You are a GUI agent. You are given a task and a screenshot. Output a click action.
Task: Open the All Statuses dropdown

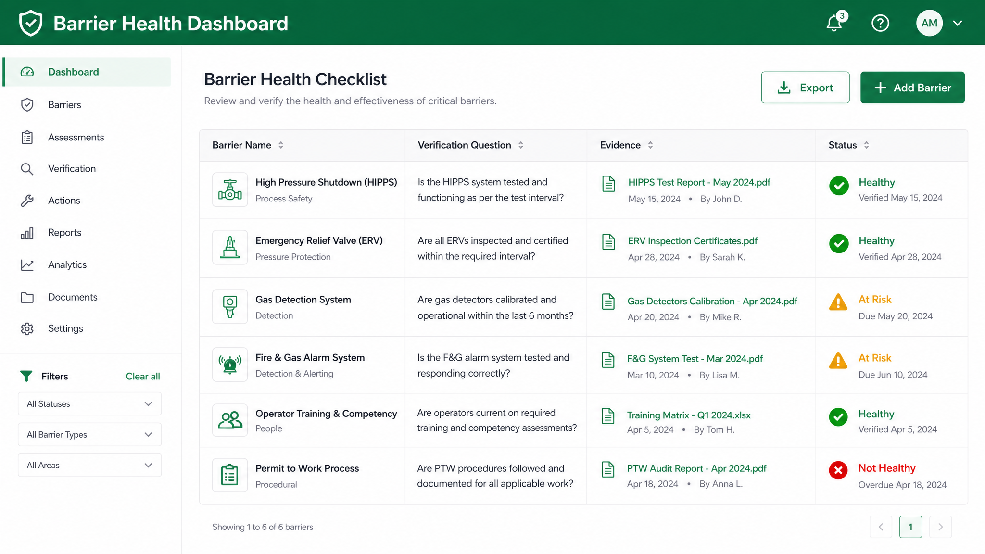pos(89,404)
